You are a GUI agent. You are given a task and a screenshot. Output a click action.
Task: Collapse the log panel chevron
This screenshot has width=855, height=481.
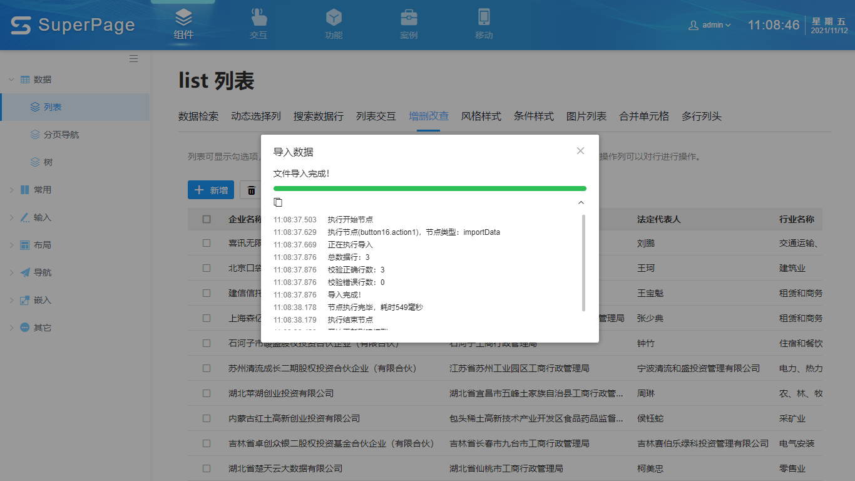(x=581, y=202)
